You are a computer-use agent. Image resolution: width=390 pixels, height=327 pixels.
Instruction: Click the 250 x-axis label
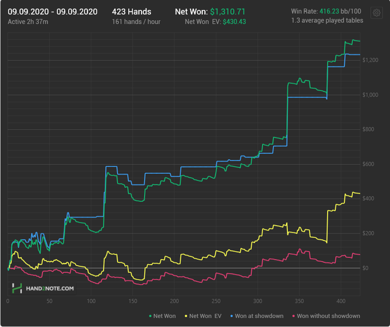216,301
